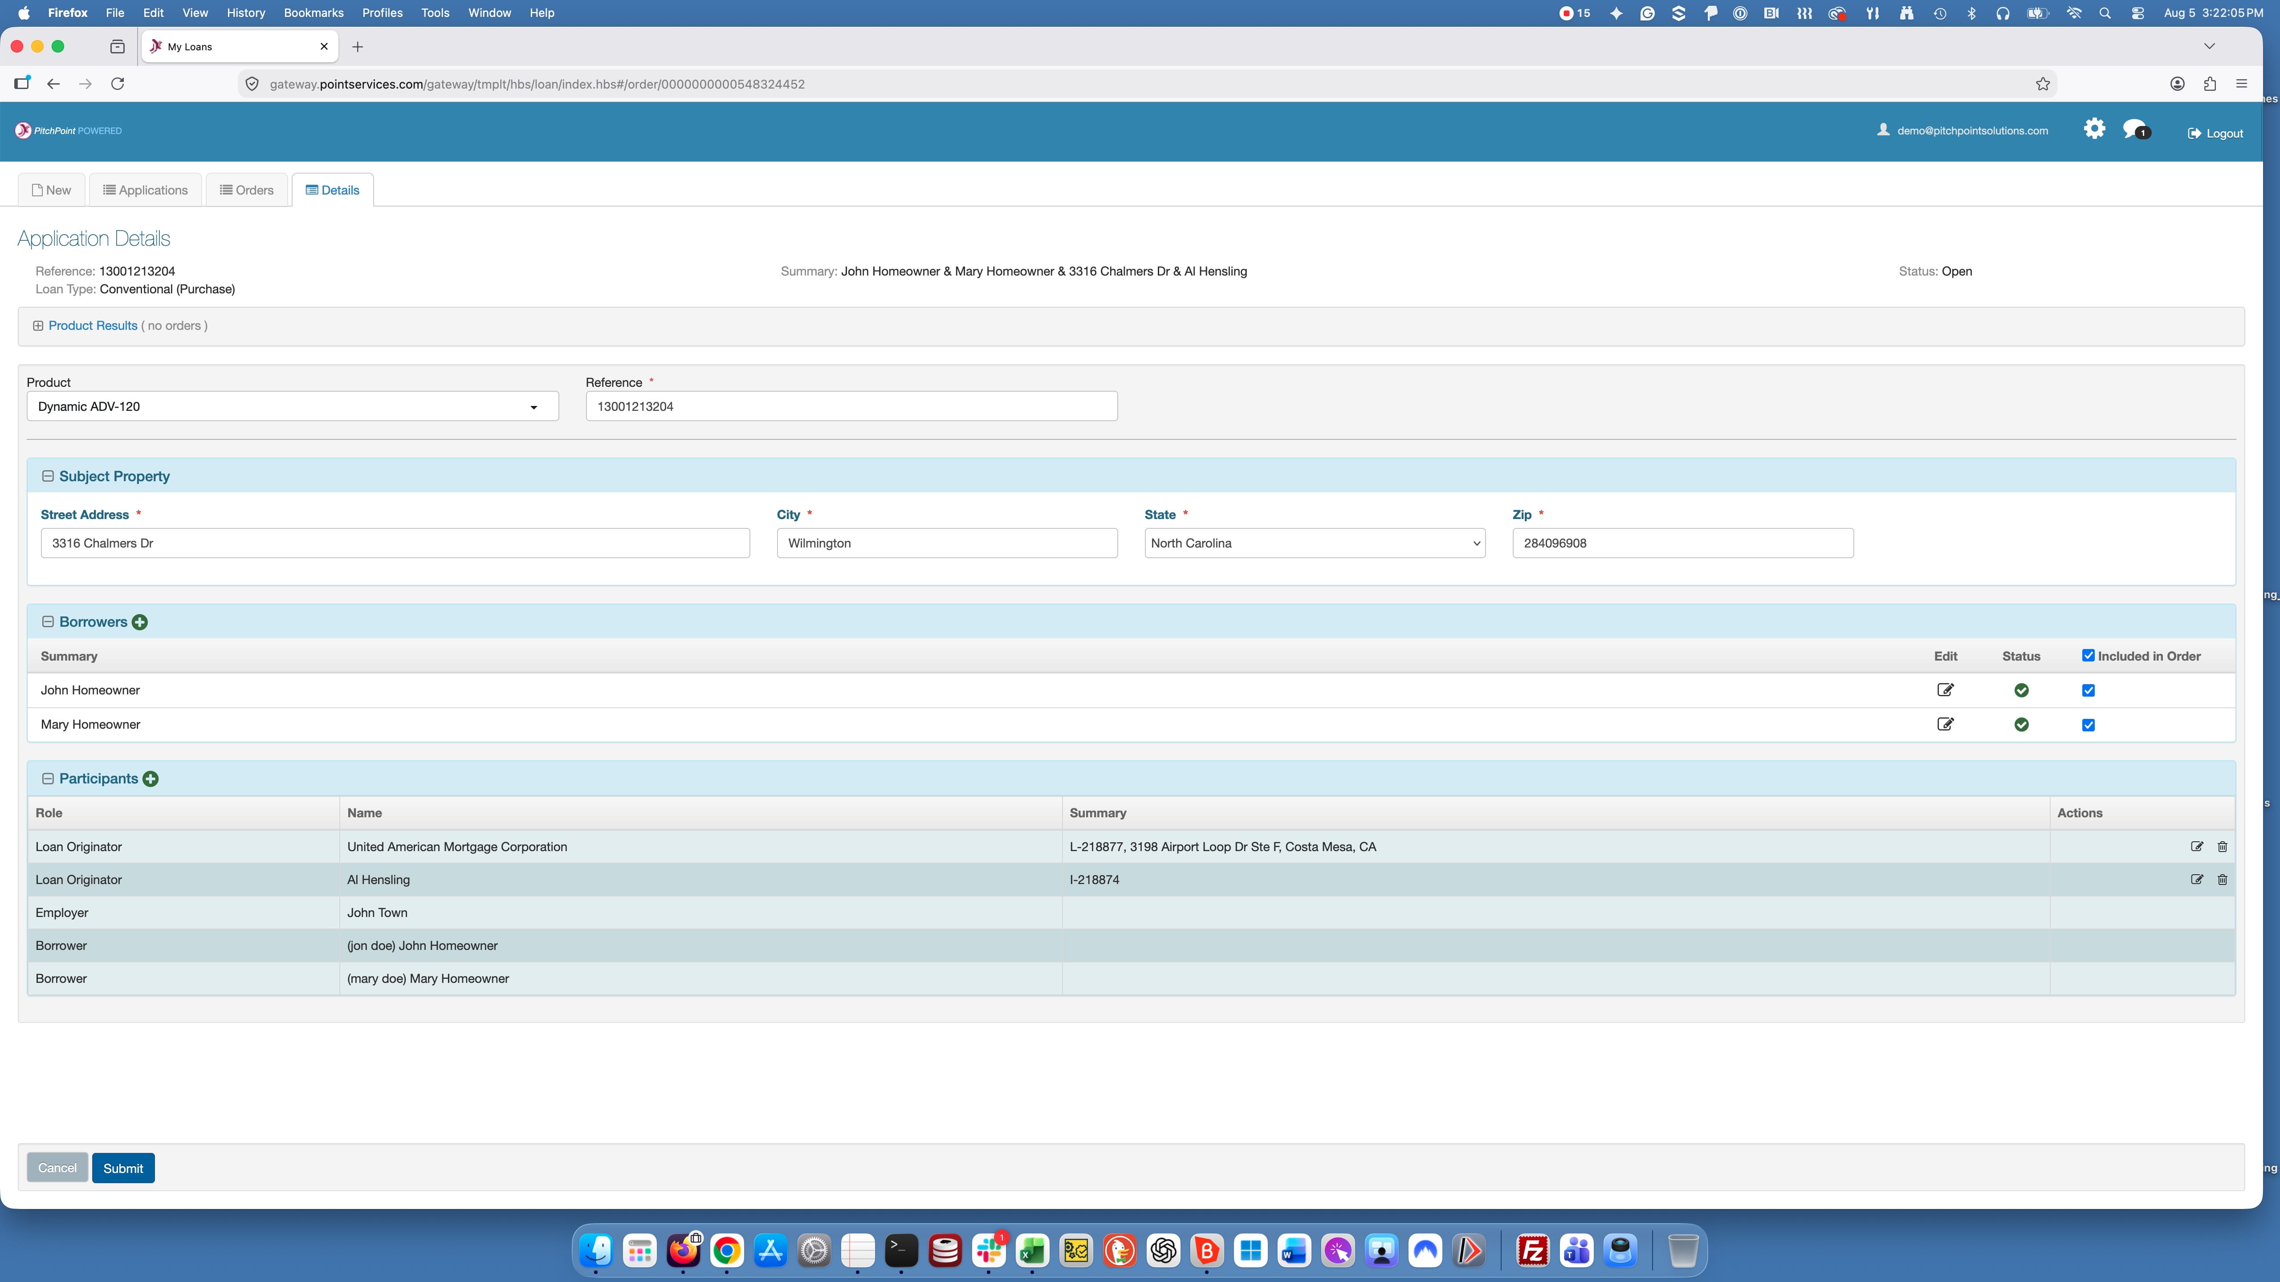
Task: Edit the Al Hensling participant row
Action: (2197, 880)
